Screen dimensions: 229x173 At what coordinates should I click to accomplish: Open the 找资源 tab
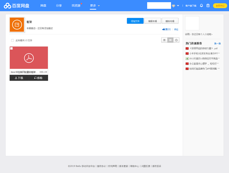(76, 5)
